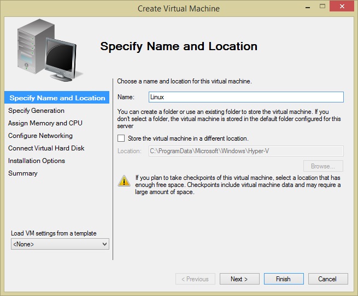Open the Assign Memory and CPU step
This screenshot has height=296, width=358.
click(45, 123)
